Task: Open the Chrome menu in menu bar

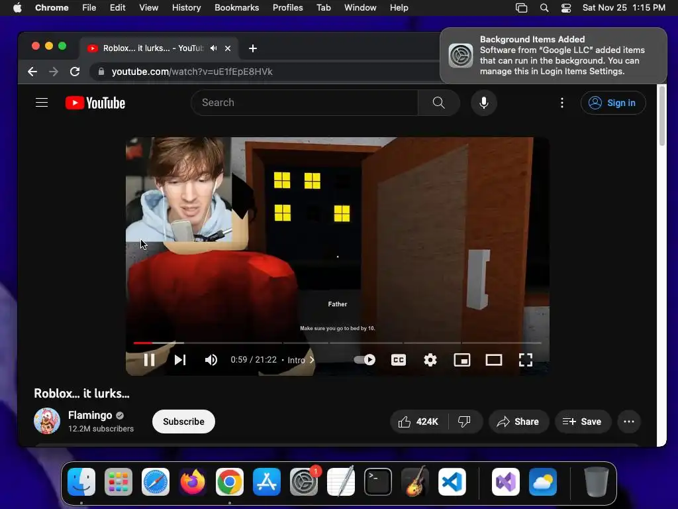Action: (52, 8)
